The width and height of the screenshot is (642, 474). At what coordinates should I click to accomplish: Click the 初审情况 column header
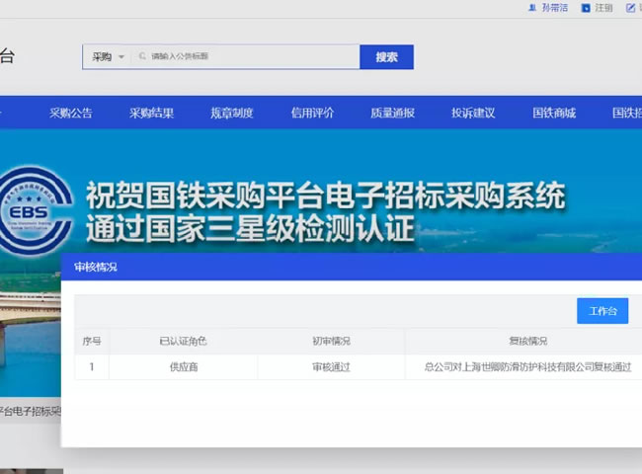pos(331,341)
